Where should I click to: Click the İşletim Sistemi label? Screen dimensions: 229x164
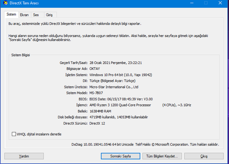(x=76, y=75)
